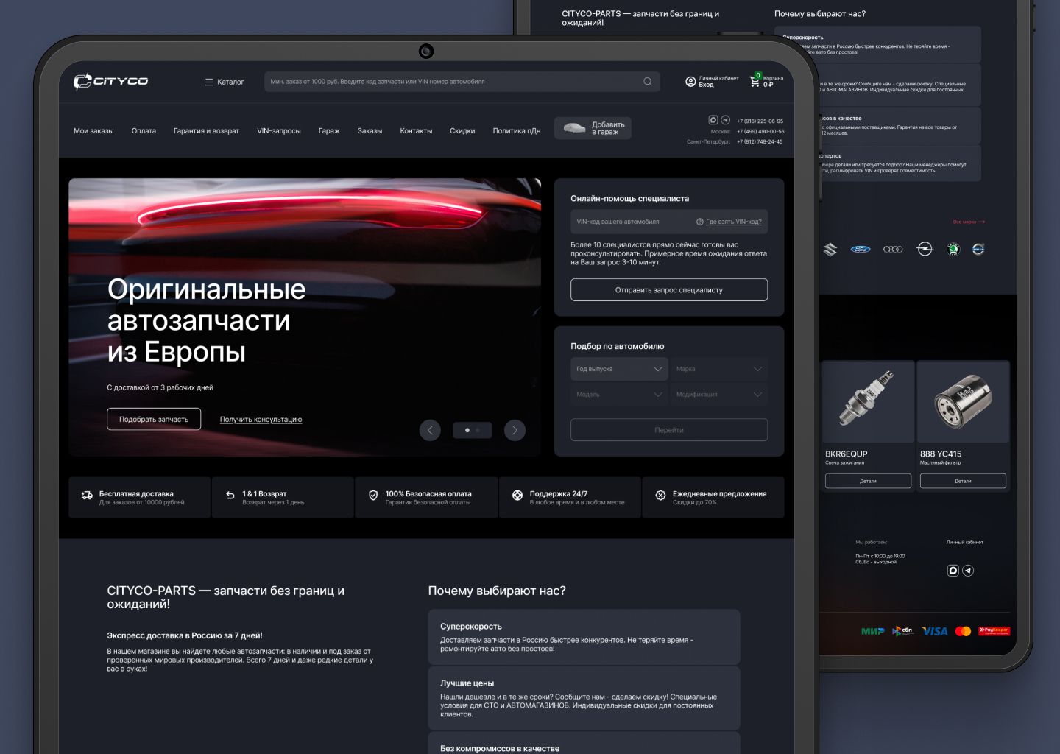Open the Telegram icon beside phone numbers
The image size is (1060, 754).
click(x=725, y=120)
